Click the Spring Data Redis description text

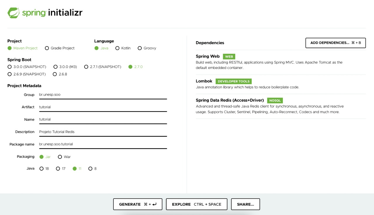270,109
